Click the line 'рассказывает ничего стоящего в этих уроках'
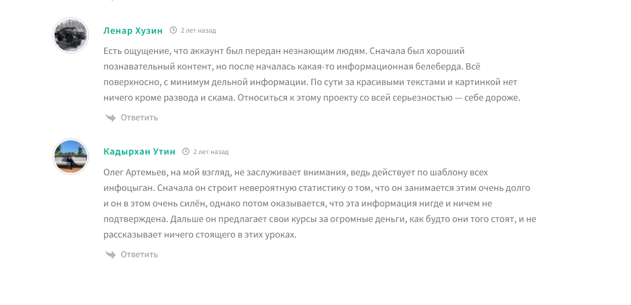Screen dimensions: 631x305 click(200, 235)
